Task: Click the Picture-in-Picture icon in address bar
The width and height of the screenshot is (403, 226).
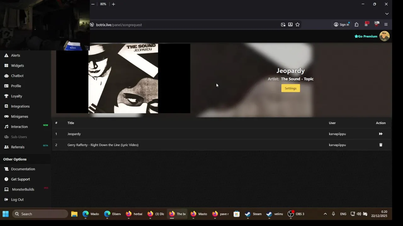Action: coord(283,24)
